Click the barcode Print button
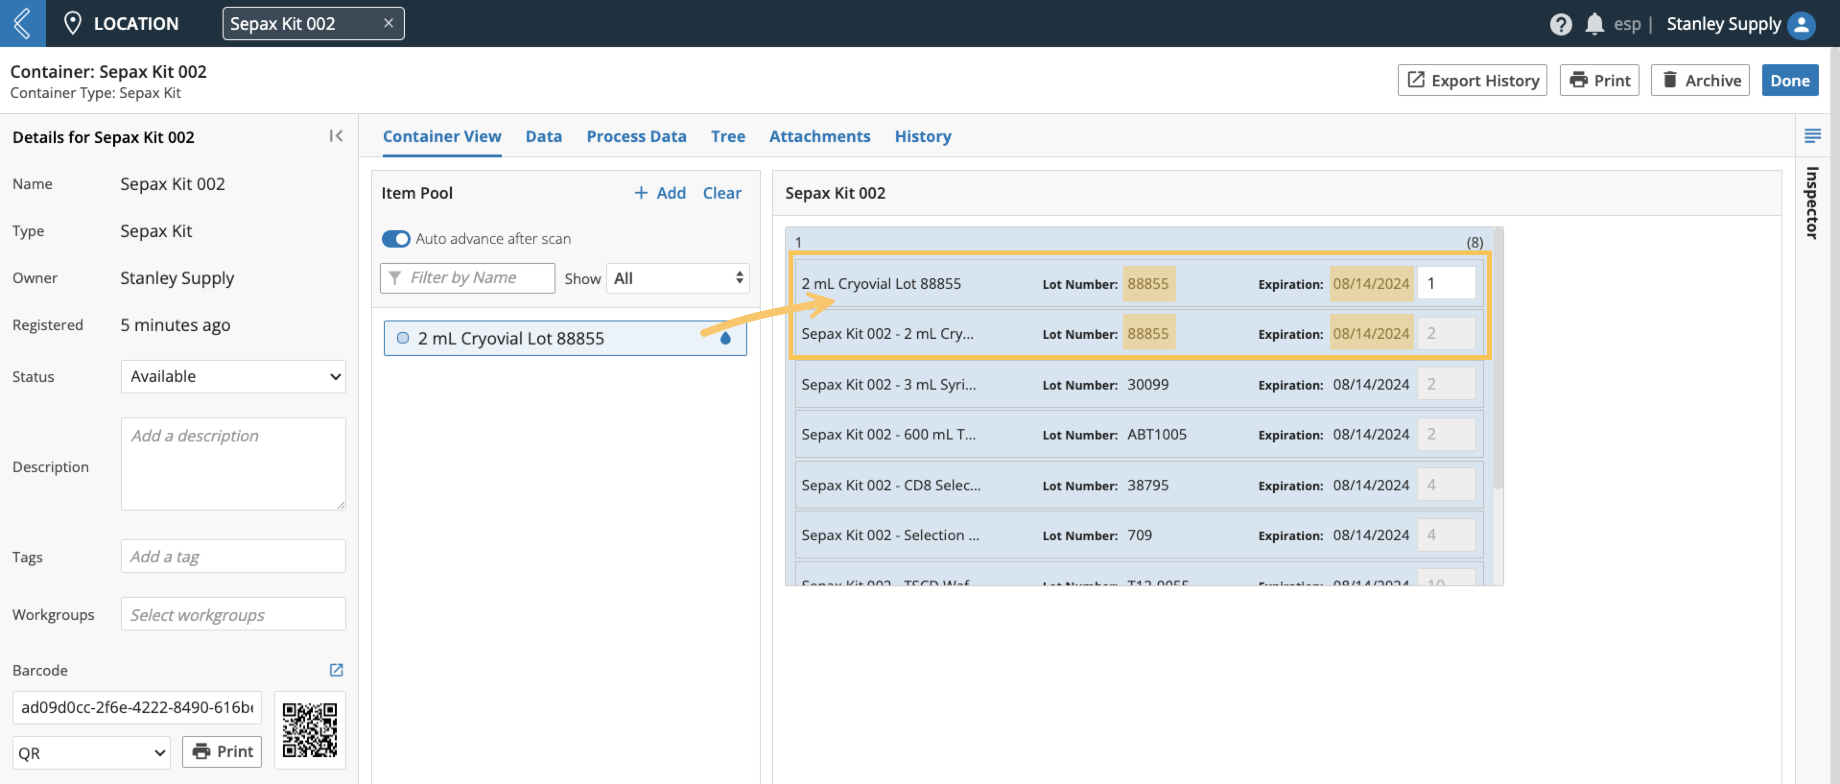Viewport: 1840px width, 784px height. tap(222, 752)
